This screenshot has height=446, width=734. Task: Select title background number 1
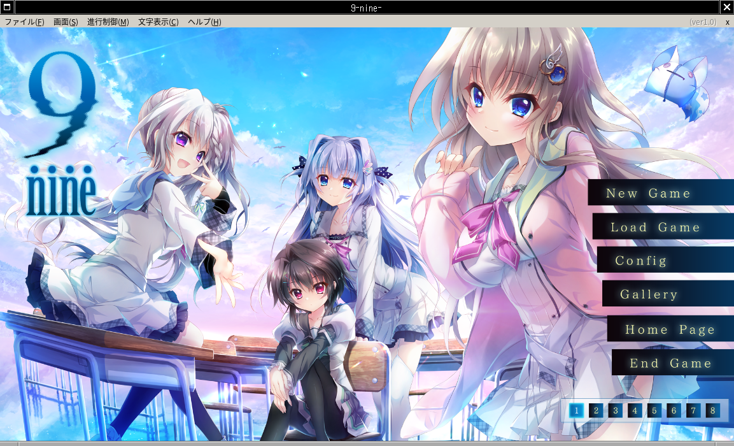(576, 411)
